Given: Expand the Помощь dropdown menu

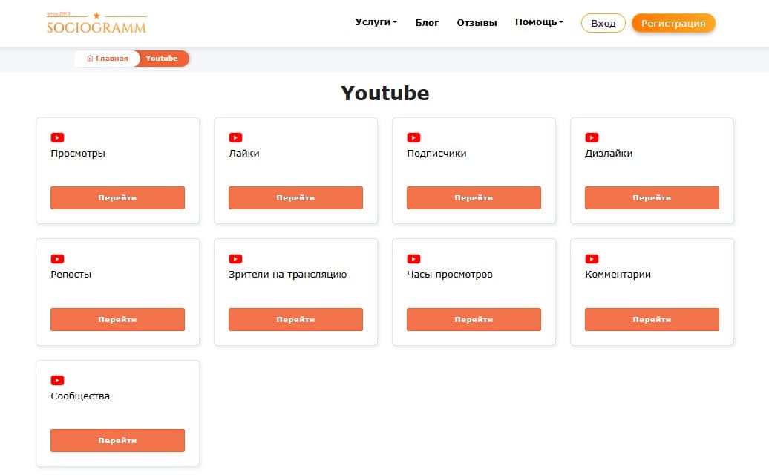Looking at the screenshot, I should coord(539,22).
